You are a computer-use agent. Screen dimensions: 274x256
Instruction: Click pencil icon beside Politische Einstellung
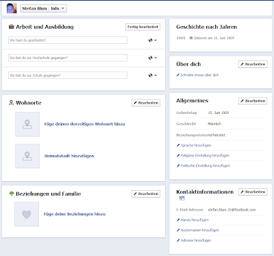(178, 165)
